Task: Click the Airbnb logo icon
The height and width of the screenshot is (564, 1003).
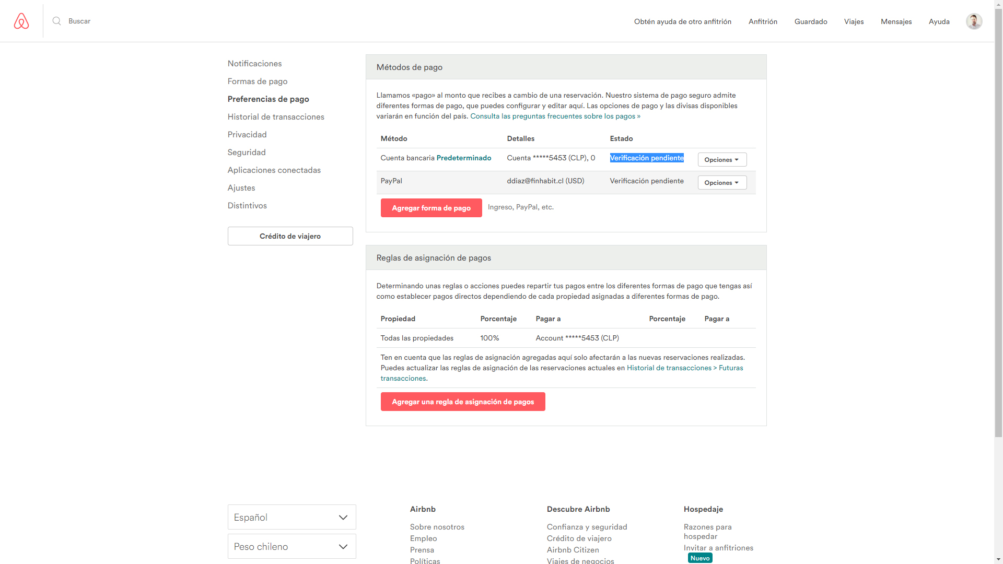Action: coord(21,21)
